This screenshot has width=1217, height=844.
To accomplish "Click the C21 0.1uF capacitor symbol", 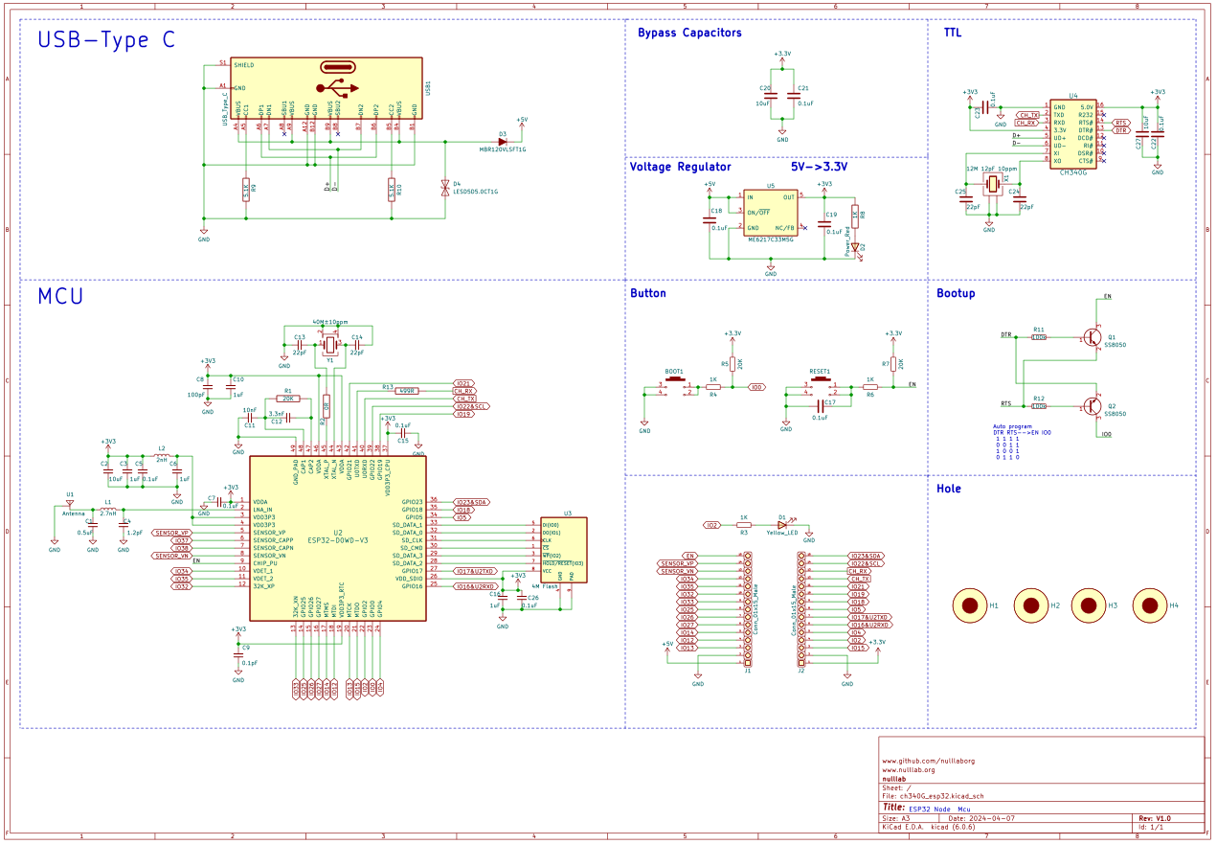I will (792, 95).
